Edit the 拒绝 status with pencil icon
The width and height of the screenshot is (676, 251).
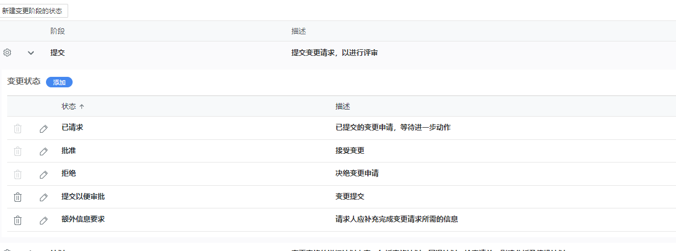pyautogui.click(x=44, y=174)
